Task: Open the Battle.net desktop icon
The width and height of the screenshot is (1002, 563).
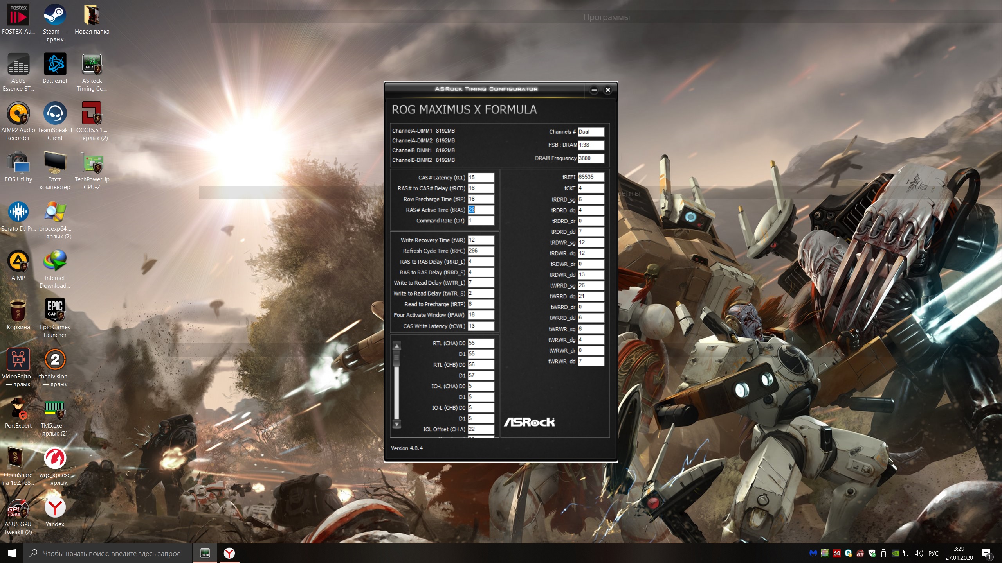Action: 55,65
